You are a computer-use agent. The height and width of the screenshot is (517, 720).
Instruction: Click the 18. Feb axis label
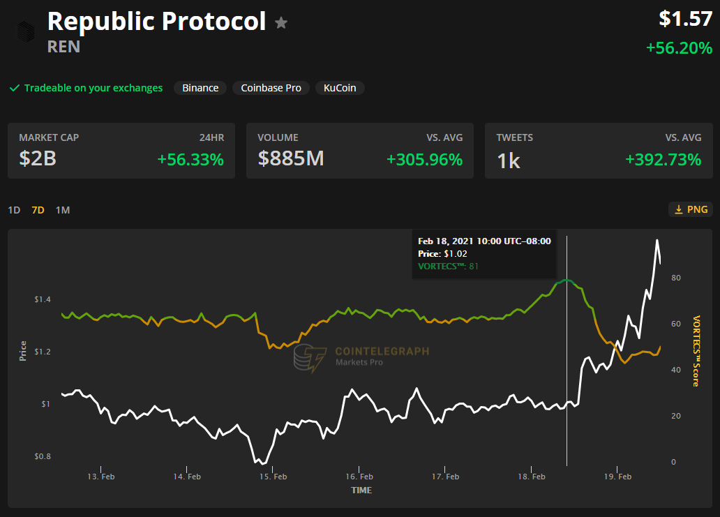pos(532,477)
